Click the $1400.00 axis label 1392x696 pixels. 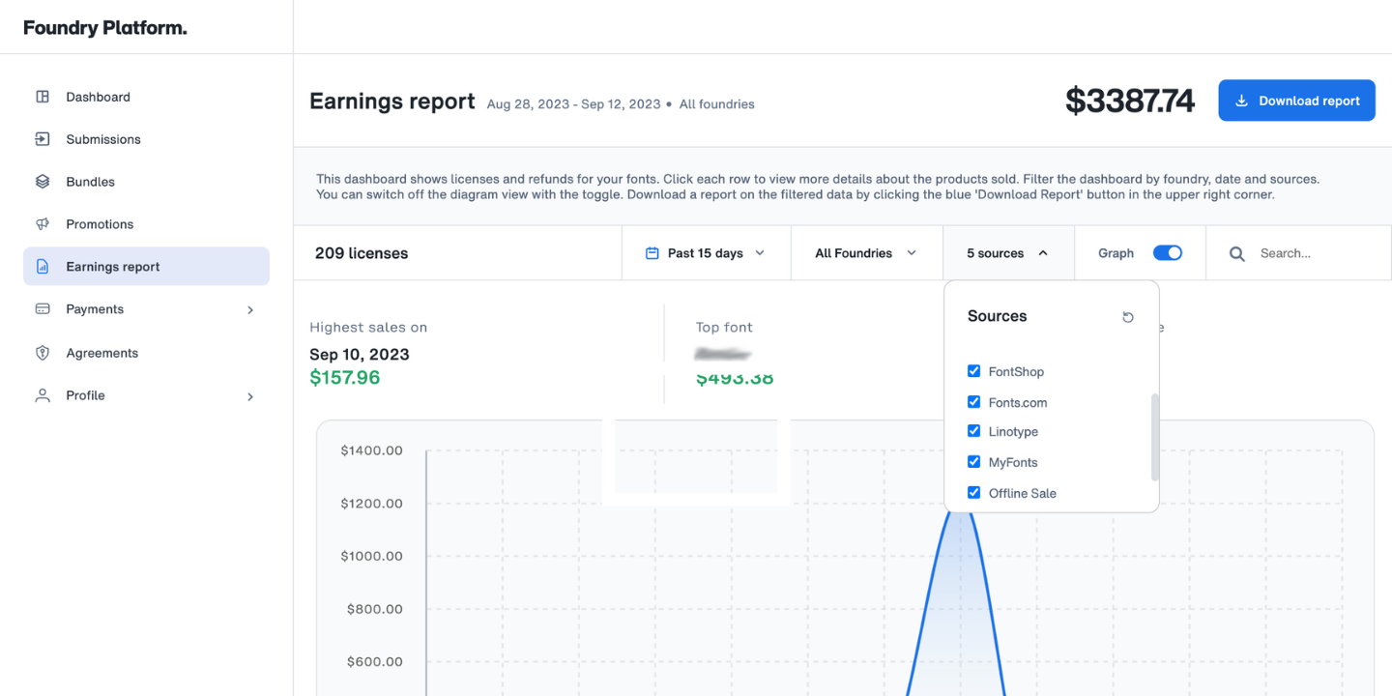371,450
